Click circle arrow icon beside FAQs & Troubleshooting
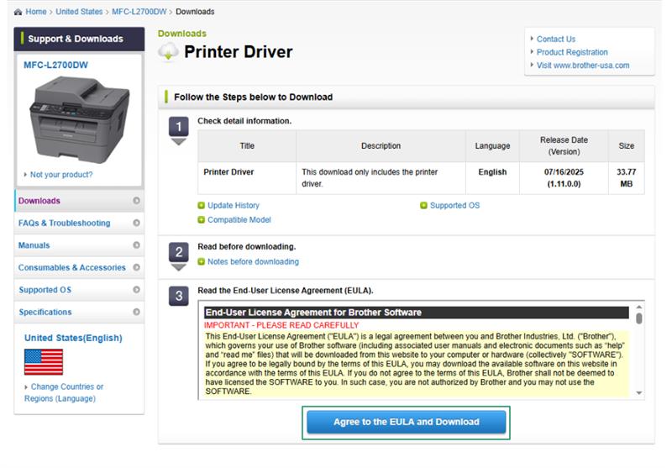Viewport: 672px width, 468px height. (x=136, y=223)
